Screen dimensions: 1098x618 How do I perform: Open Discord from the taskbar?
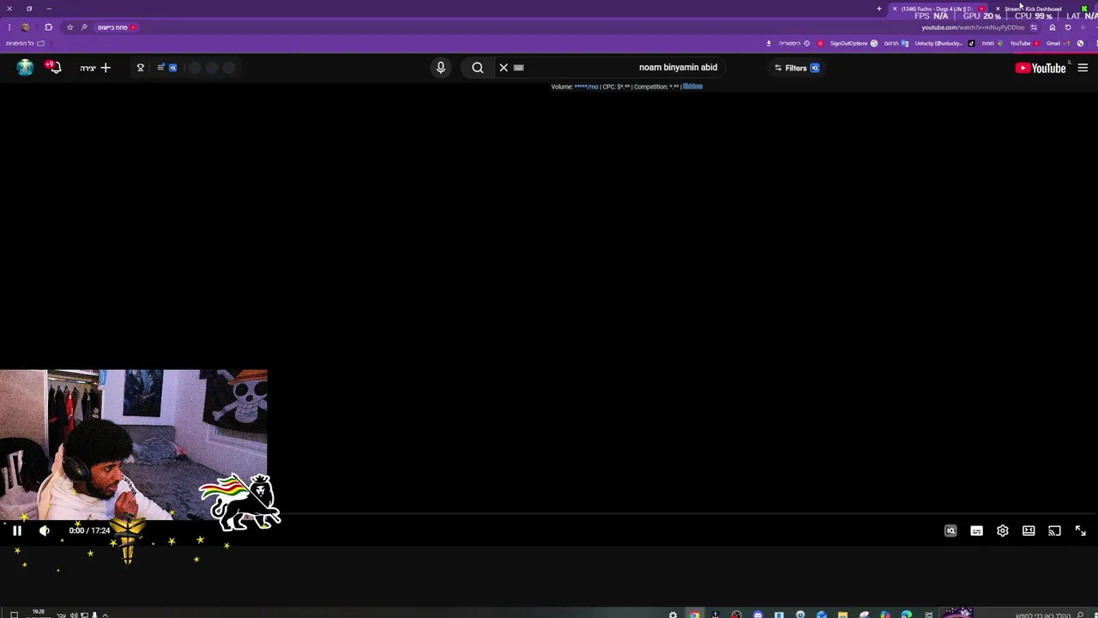(x=757, y=615)
